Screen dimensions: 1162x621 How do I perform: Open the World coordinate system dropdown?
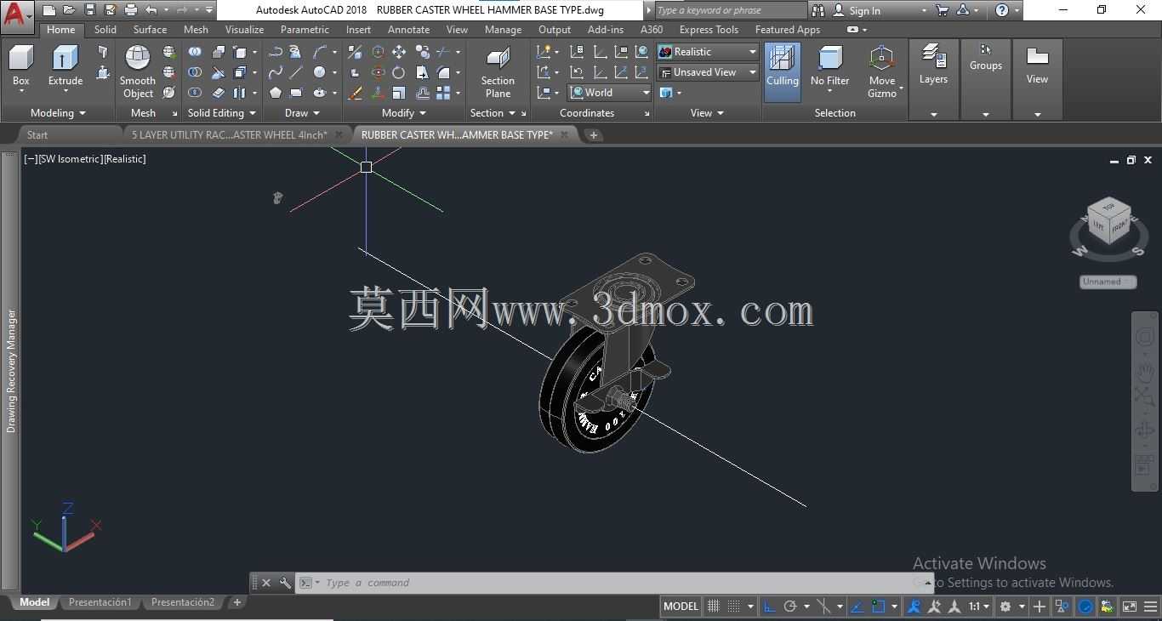click(x=610, y=93)
